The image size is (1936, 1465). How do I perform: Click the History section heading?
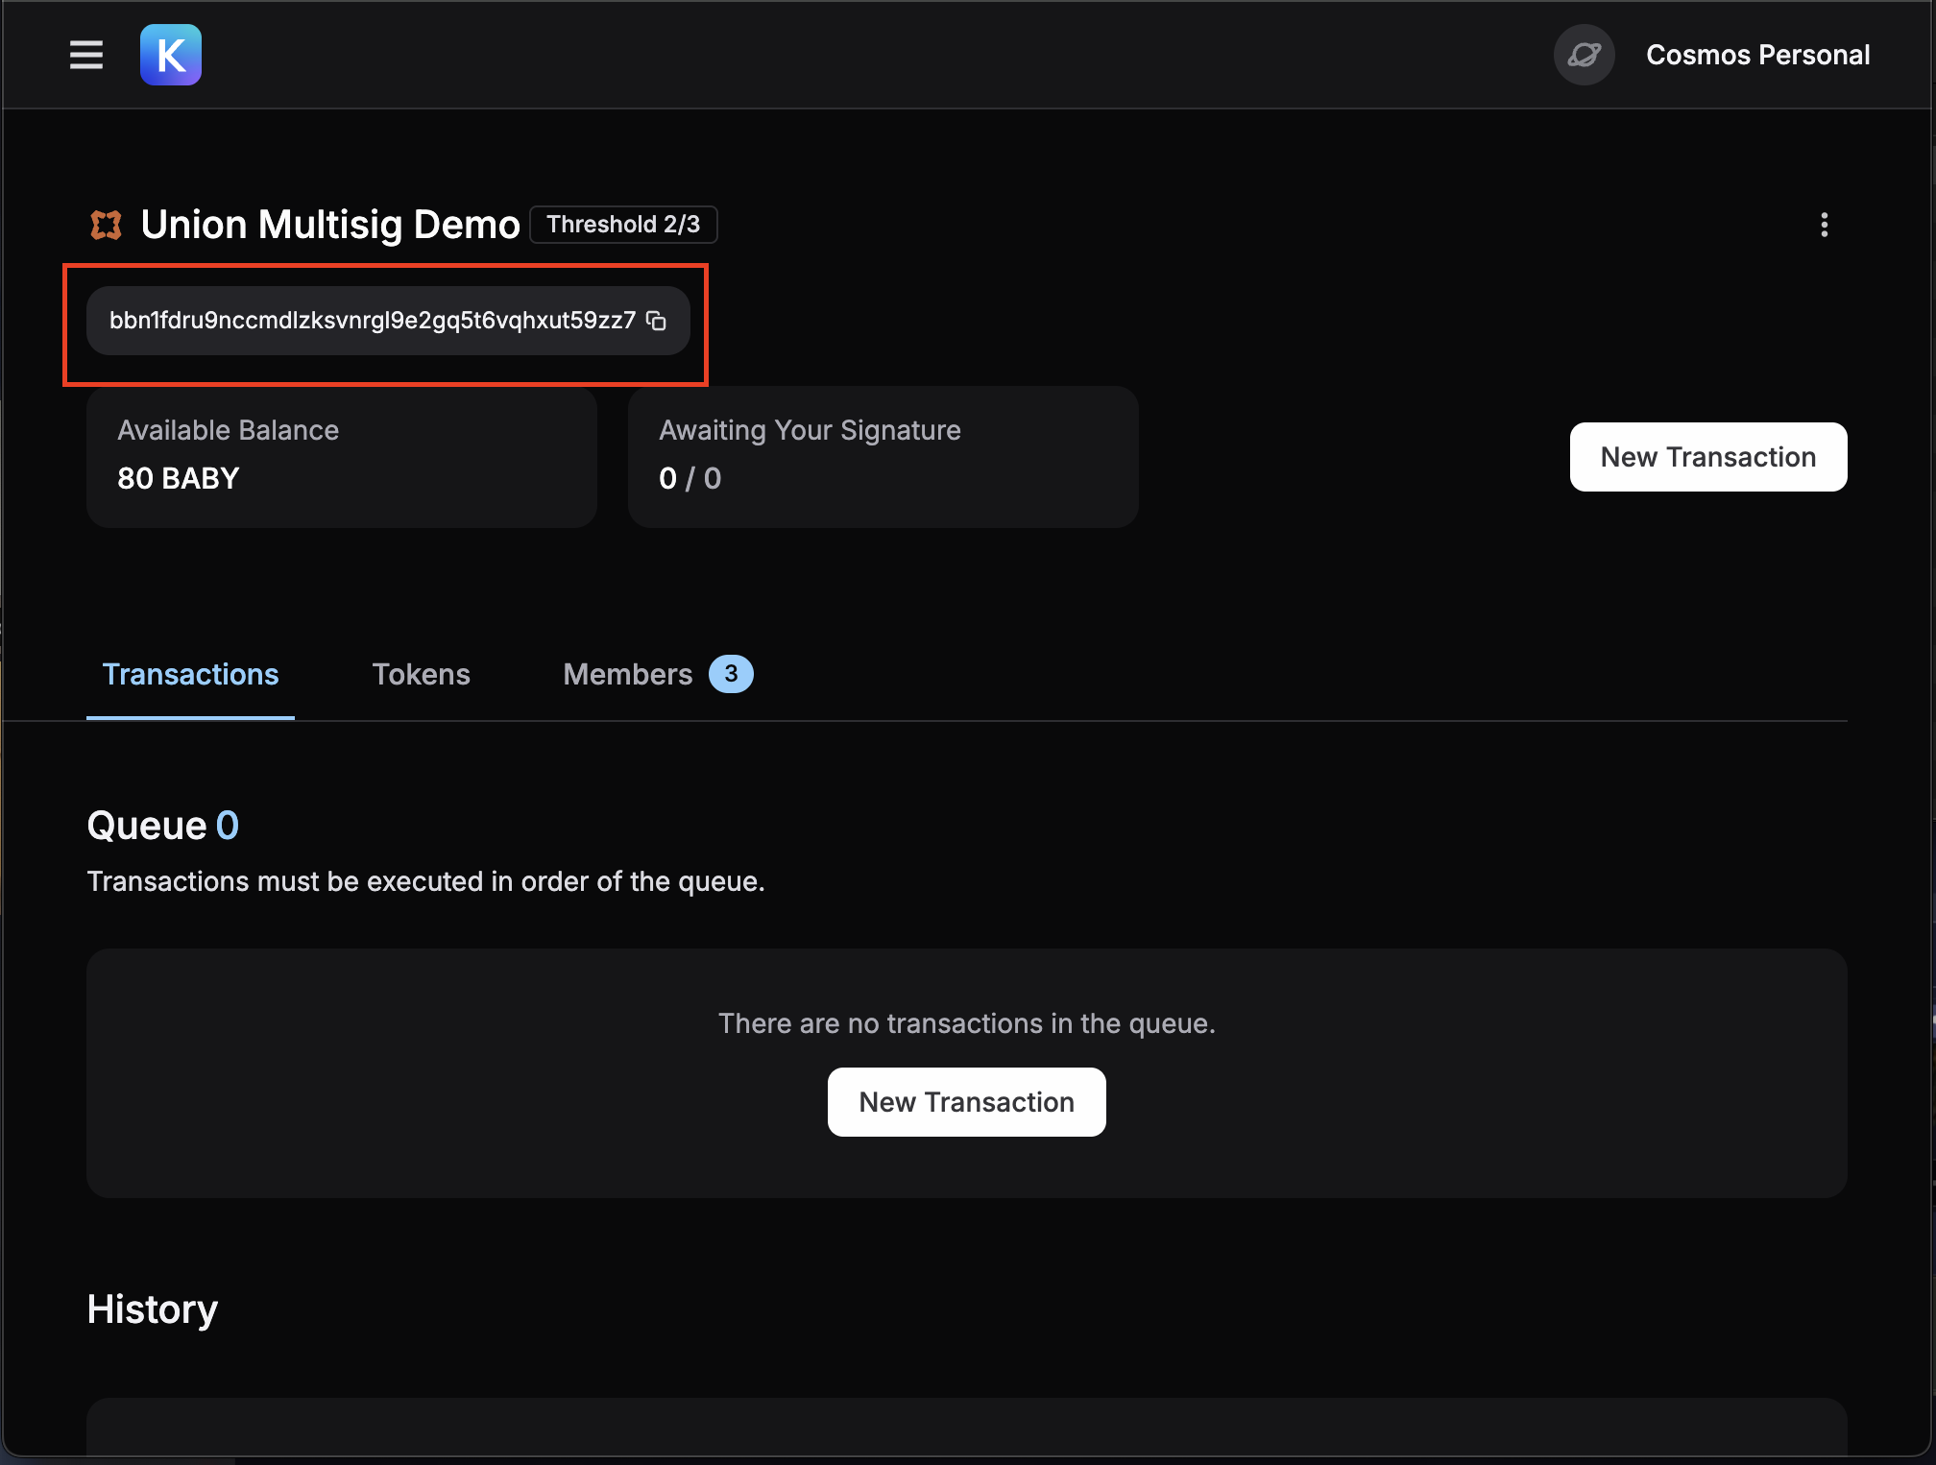(153, 1309)
